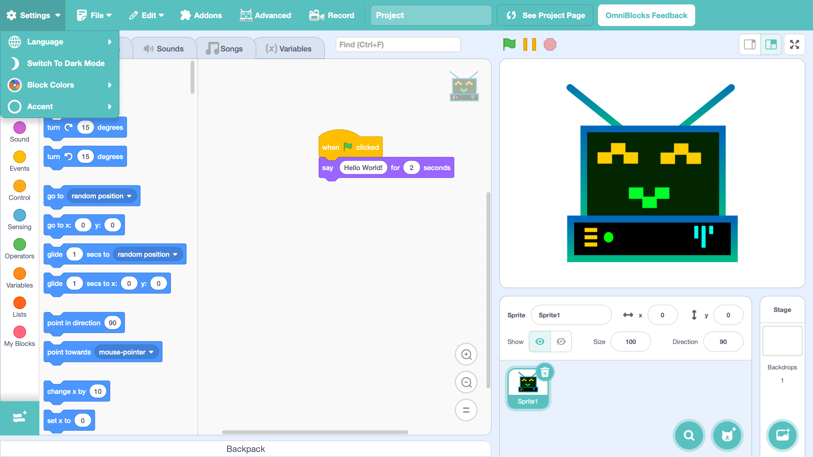Image resolution: width=813 pixels, height=457 pixels.
Task: Click the red stop sign icon
Action: click(550, 44)
